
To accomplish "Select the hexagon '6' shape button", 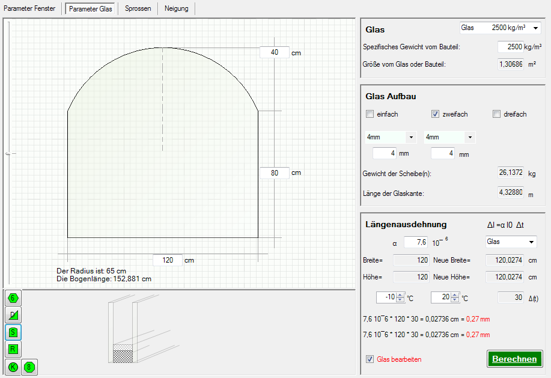I will click(13, 297).
